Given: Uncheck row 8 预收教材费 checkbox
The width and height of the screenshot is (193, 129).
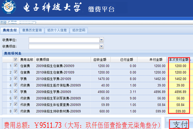Looking at the screenshot, I should 15,111.
